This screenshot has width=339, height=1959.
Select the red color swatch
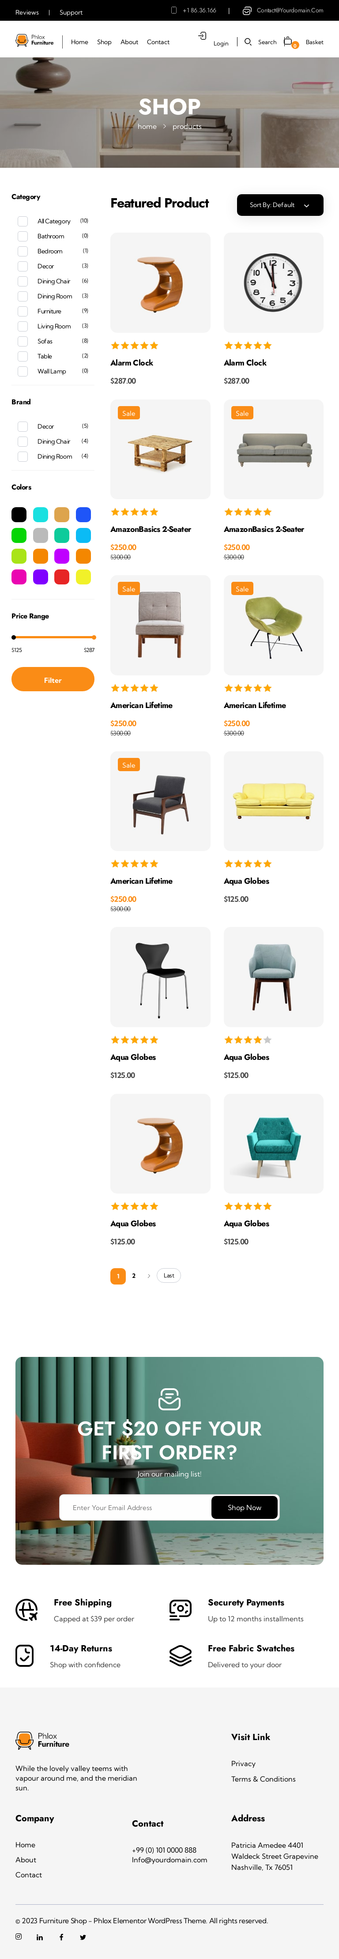[62, 577]
